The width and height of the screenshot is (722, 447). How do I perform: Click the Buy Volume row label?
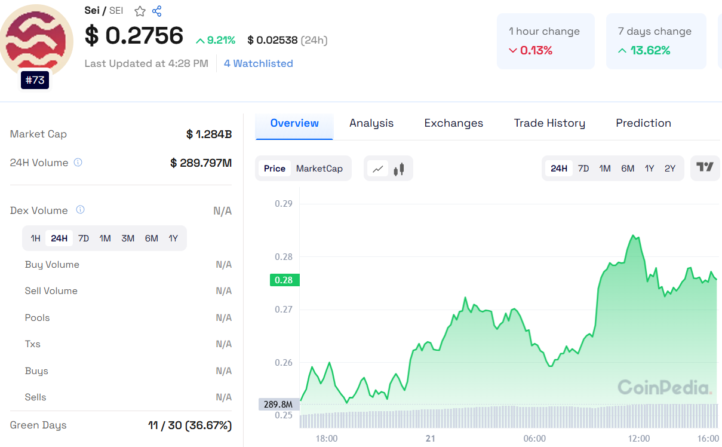coord(52,265)
